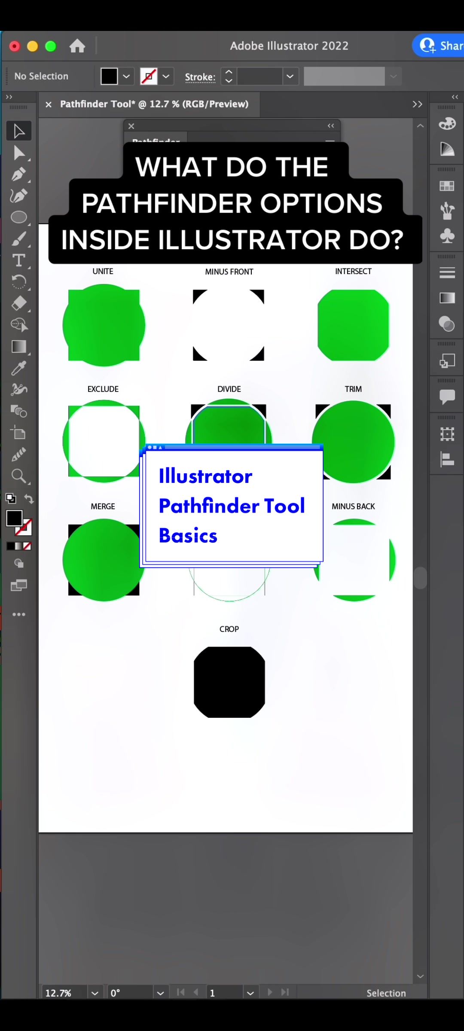Activate the toolbar black fill box
Screen dimensions: 464x1031
(x=14, y=518)
